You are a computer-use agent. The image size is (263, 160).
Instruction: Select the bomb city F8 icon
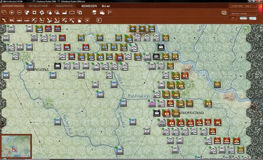pyautogui.click(x=57, y=20)
